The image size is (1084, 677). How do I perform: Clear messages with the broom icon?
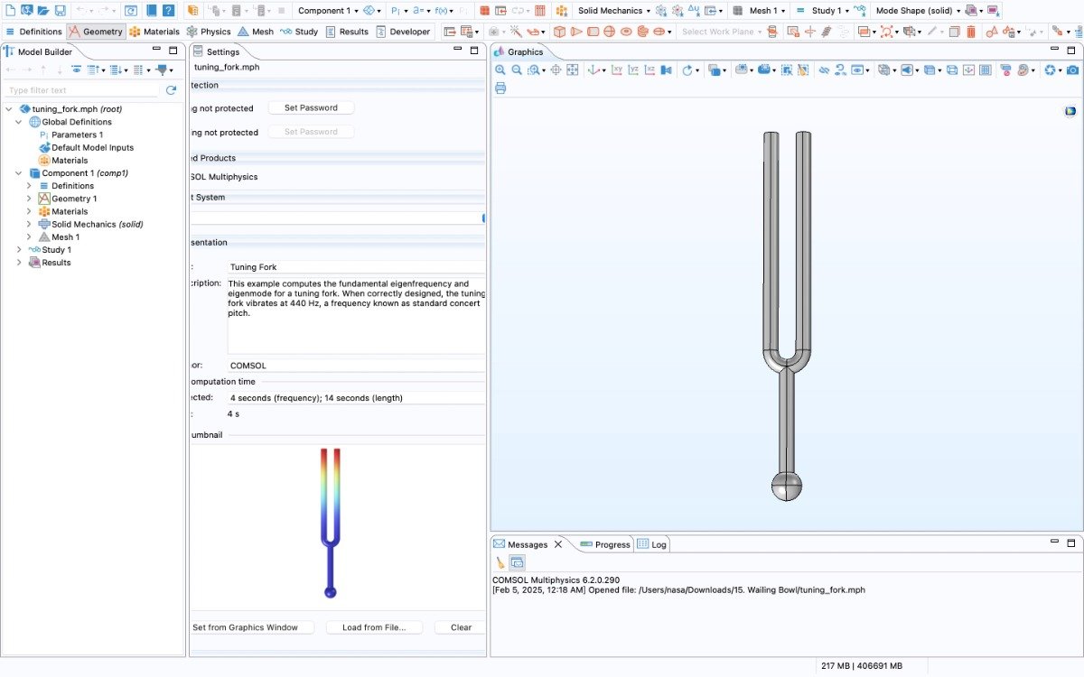pos(500,562)
